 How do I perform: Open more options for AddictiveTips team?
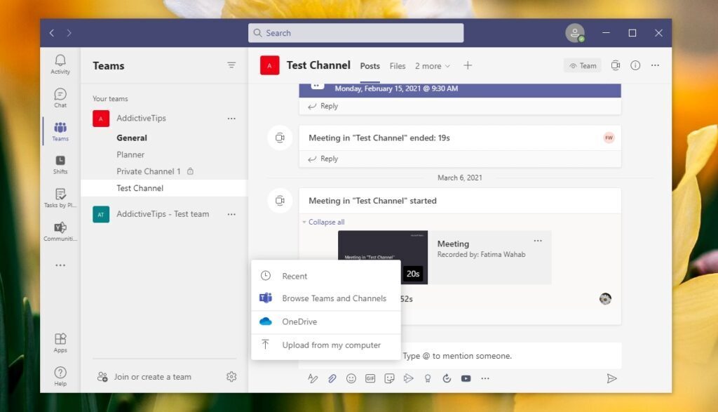point(231,118)
